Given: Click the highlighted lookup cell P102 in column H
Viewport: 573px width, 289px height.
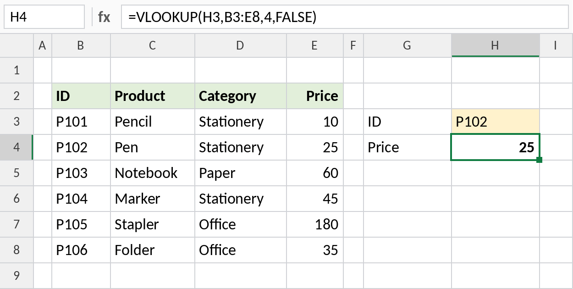Looking at the screenshot, I should point(496,122).
